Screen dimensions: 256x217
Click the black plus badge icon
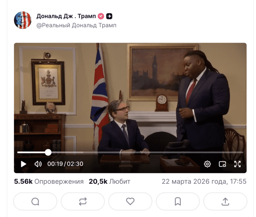(109, 16)
